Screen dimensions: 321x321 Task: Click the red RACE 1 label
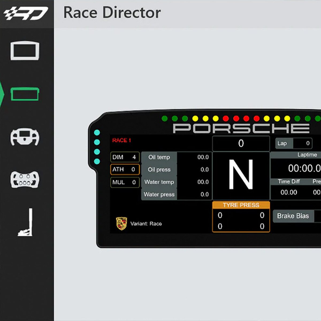click(x=121, y=140)
